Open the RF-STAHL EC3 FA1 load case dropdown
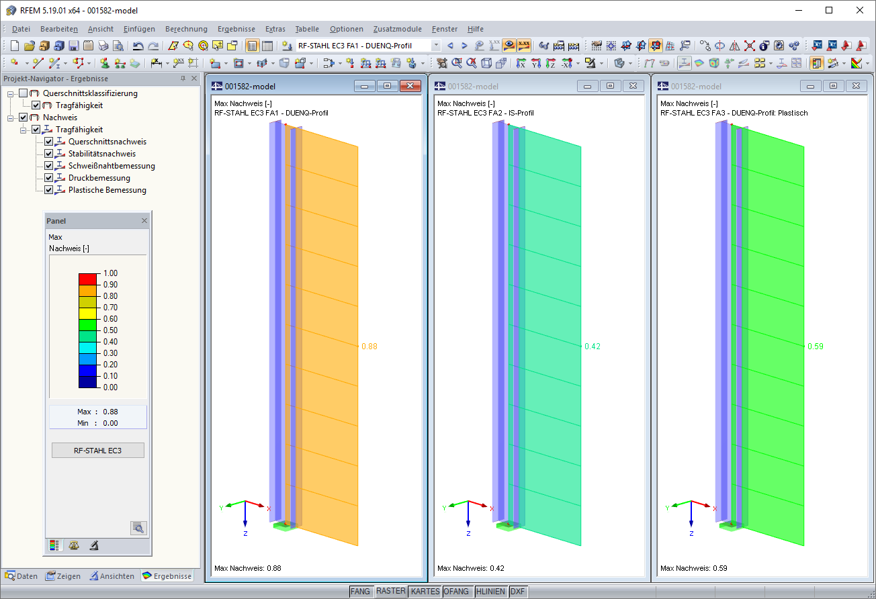This screenshot has height=599, width=876. click(x=436, y=46)
